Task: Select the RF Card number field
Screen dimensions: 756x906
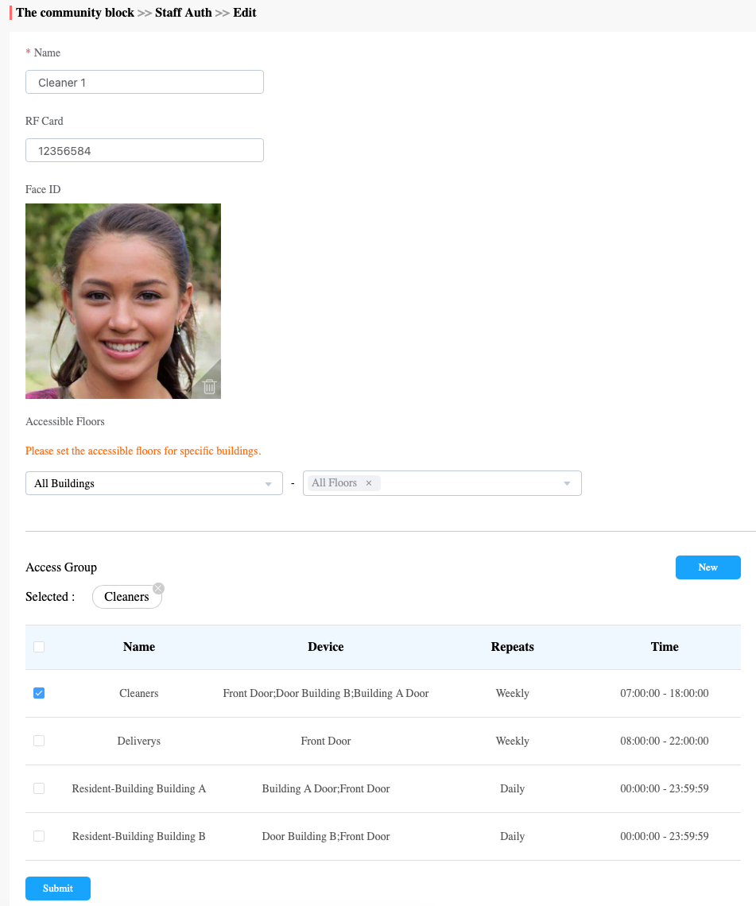Action: click(144, 149)
